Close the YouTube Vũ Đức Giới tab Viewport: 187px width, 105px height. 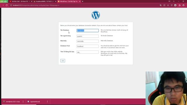click(x=32, y=1)
